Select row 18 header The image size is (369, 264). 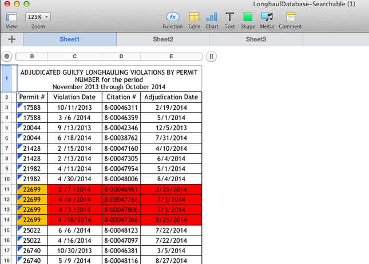coord(7,260)
